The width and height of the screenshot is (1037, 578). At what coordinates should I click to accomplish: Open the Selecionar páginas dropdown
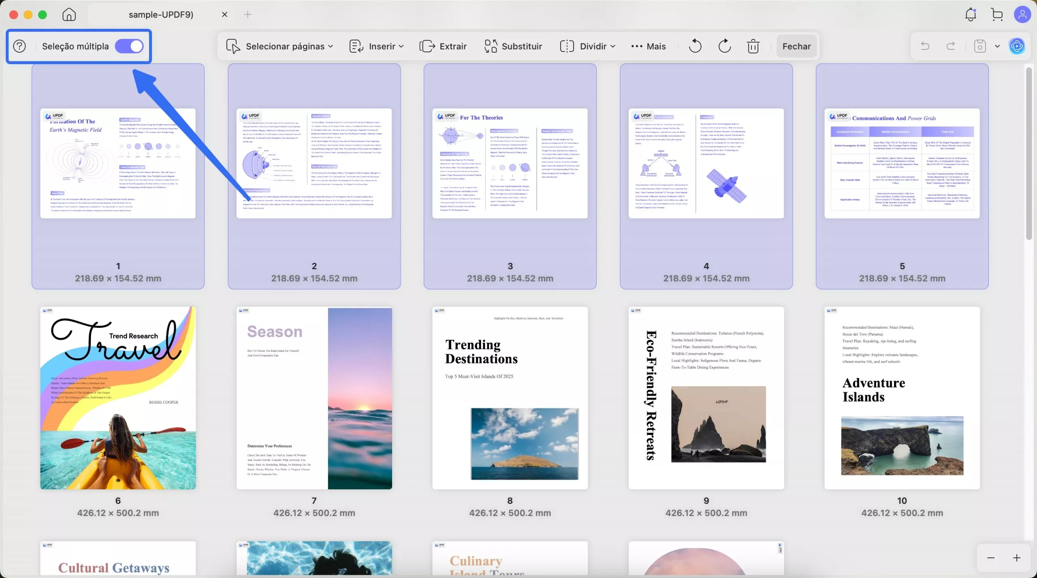280,46
